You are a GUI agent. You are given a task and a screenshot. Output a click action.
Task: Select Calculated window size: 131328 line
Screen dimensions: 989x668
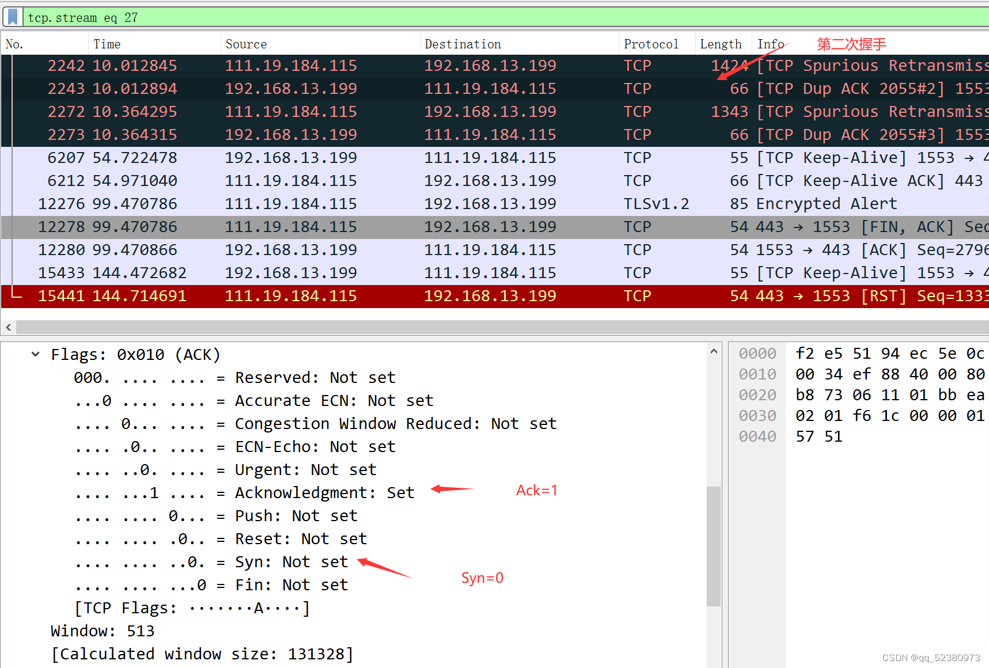pos(202,654)
